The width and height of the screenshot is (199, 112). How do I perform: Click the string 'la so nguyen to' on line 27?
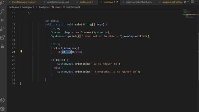click(x=105, y=64)
